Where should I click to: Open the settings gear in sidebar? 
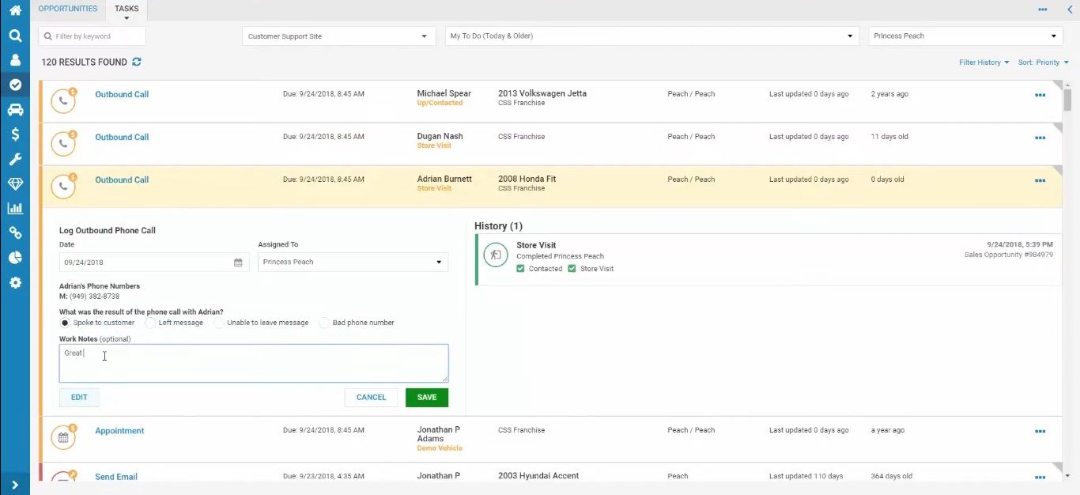tap(15, 282)
